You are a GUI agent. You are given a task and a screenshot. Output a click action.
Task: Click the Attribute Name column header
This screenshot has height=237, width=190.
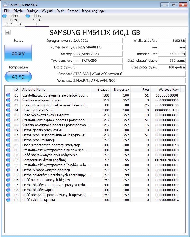(56, 90)
